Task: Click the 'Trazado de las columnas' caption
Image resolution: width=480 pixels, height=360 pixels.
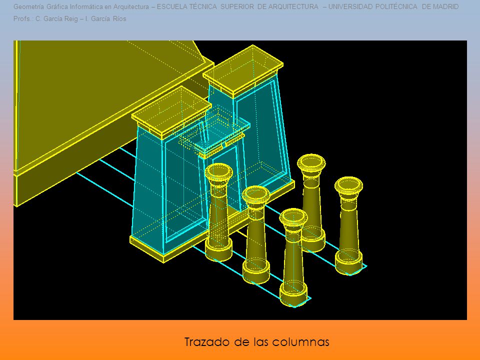Action: point(256,341)
